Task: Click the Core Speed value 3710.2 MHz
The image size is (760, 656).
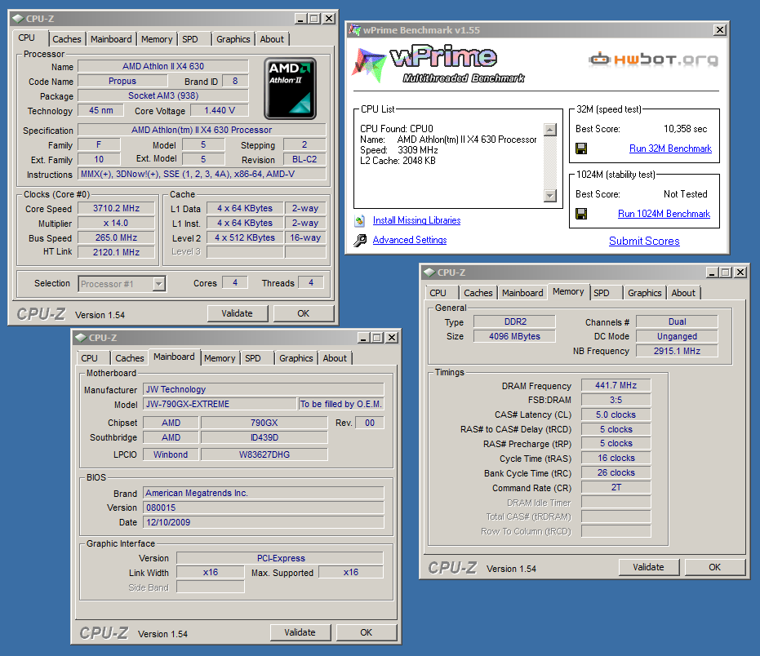Action: click(x=116, y=208)
